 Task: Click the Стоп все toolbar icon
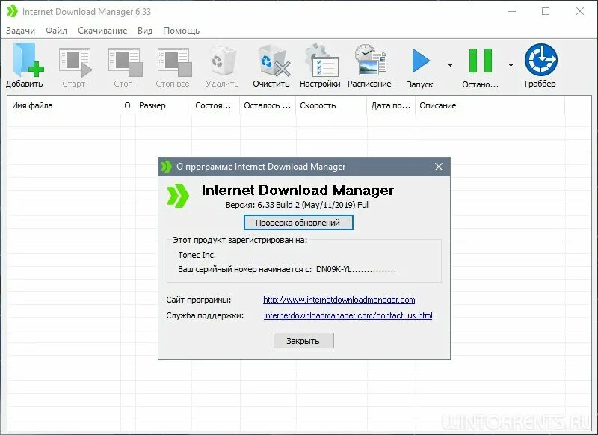(174, 62)
